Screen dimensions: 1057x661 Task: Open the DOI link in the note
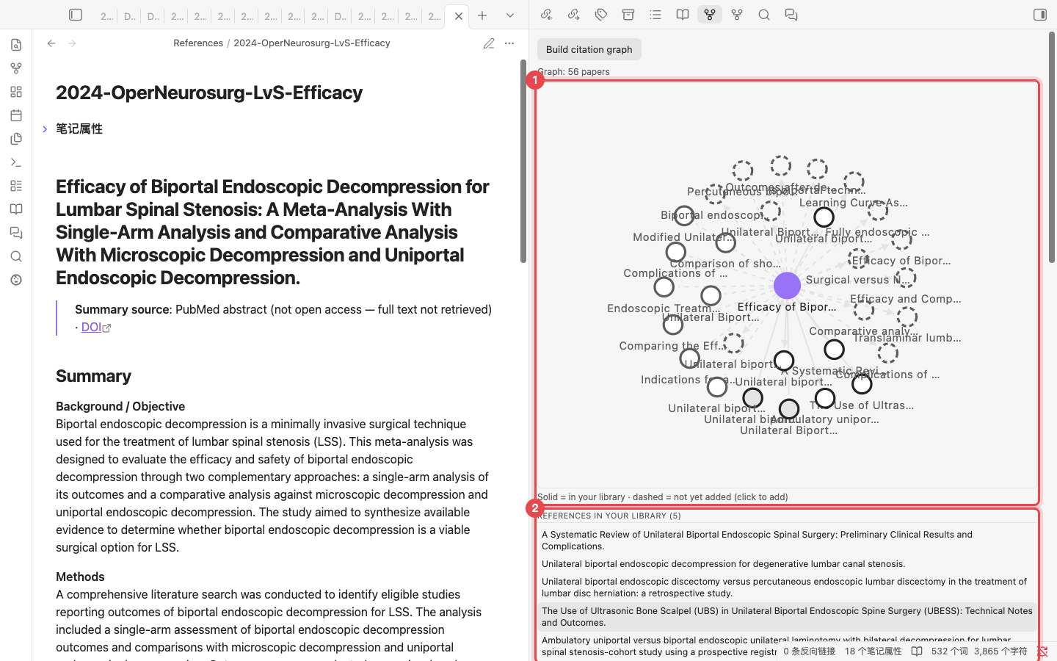95,328
